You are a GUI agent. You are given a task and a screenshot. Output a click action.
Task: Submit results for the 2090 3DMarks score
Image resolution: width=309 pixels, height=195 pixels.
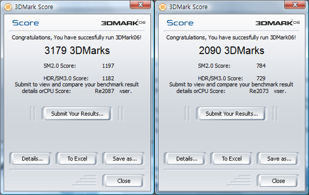pyautogui.click(x=232, y=113)
